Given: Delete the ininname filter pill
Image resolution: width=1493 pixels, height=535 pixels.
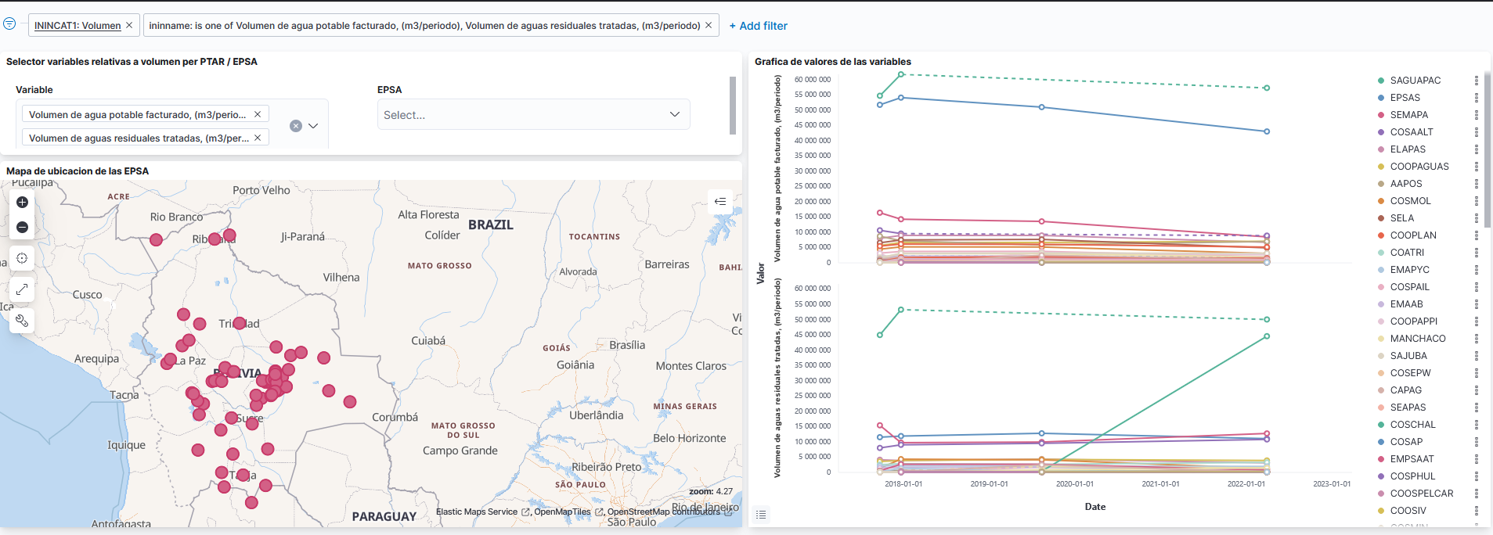Looking at the screenshot, I should 709,25.
